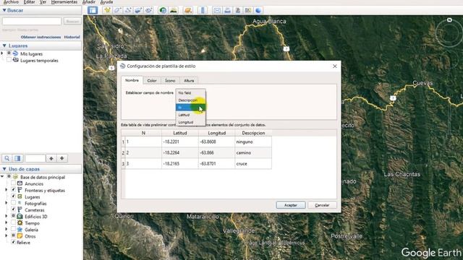The width and height of the screenshot is (463, 260).
Task: Click the Base de datos principal icon
Action: pyautogui.click(x=15, y=177)
